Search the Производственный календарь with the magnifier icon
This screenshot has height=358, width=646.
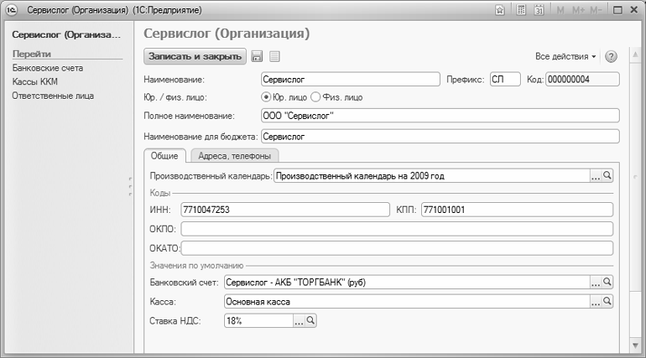pyautogui.click(x=608, y=176)
